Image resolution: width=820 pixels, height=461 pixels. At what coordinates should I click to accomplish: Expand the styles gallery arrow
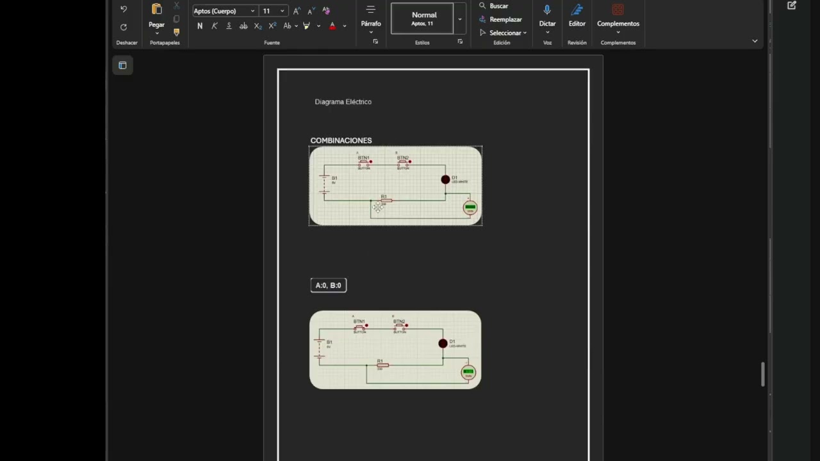click(459, 19)
